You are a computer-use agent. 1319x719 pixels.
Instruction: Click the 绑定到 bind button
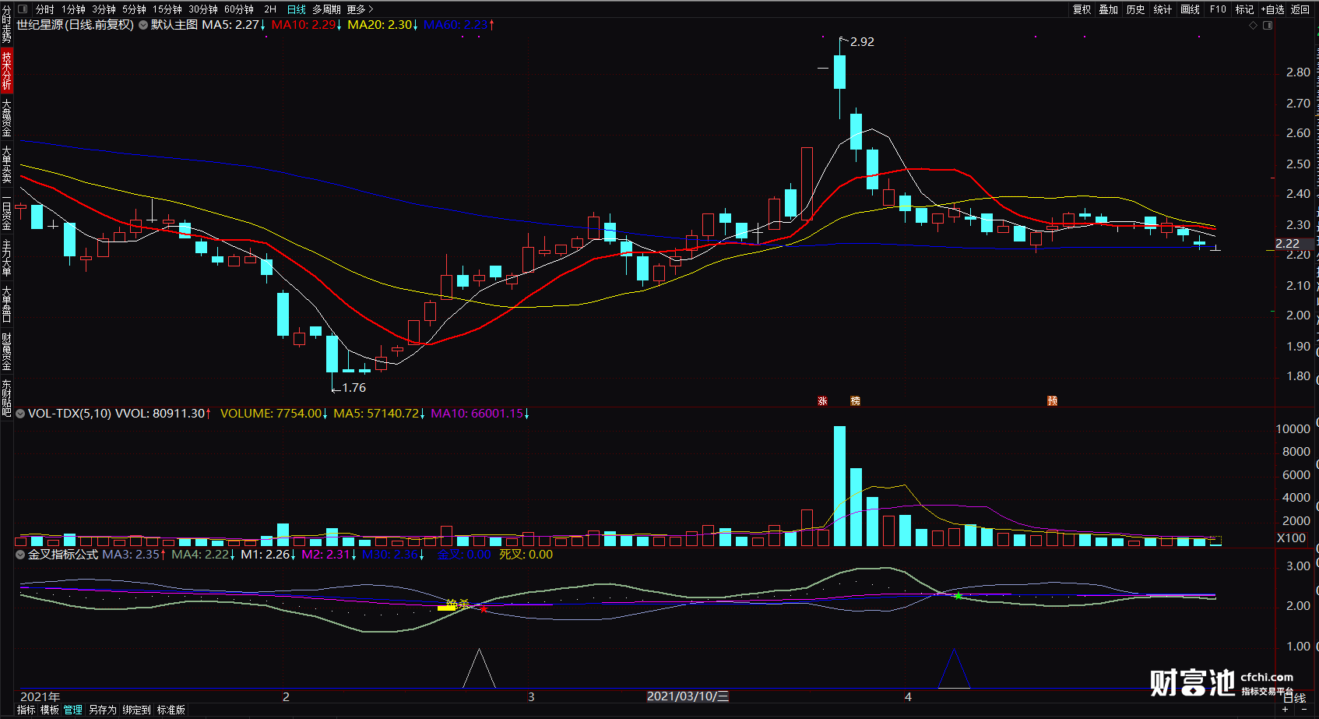coord(136,710)
